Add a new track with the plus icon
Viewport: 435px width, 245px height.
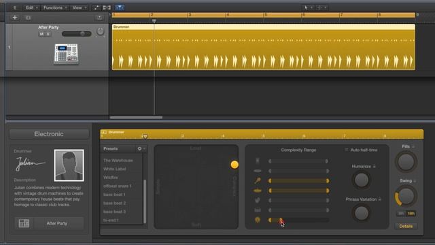coord(15,18)
